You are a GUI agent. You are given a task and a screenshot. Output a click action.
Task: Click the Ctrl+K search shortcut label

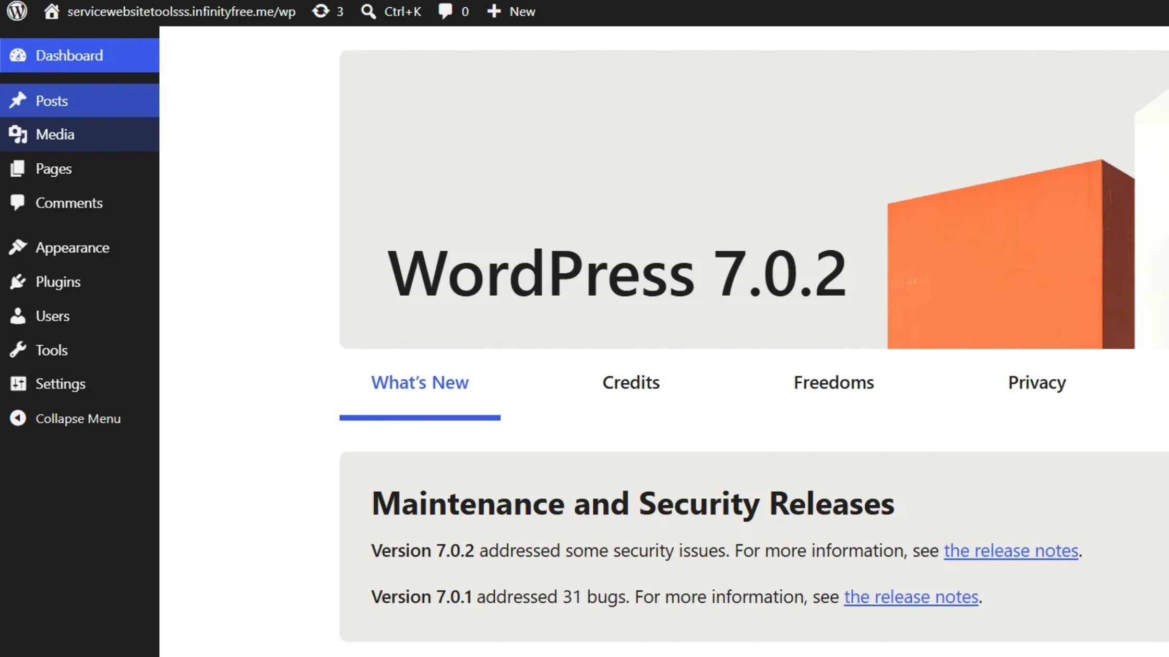click(x=402, y=11)
